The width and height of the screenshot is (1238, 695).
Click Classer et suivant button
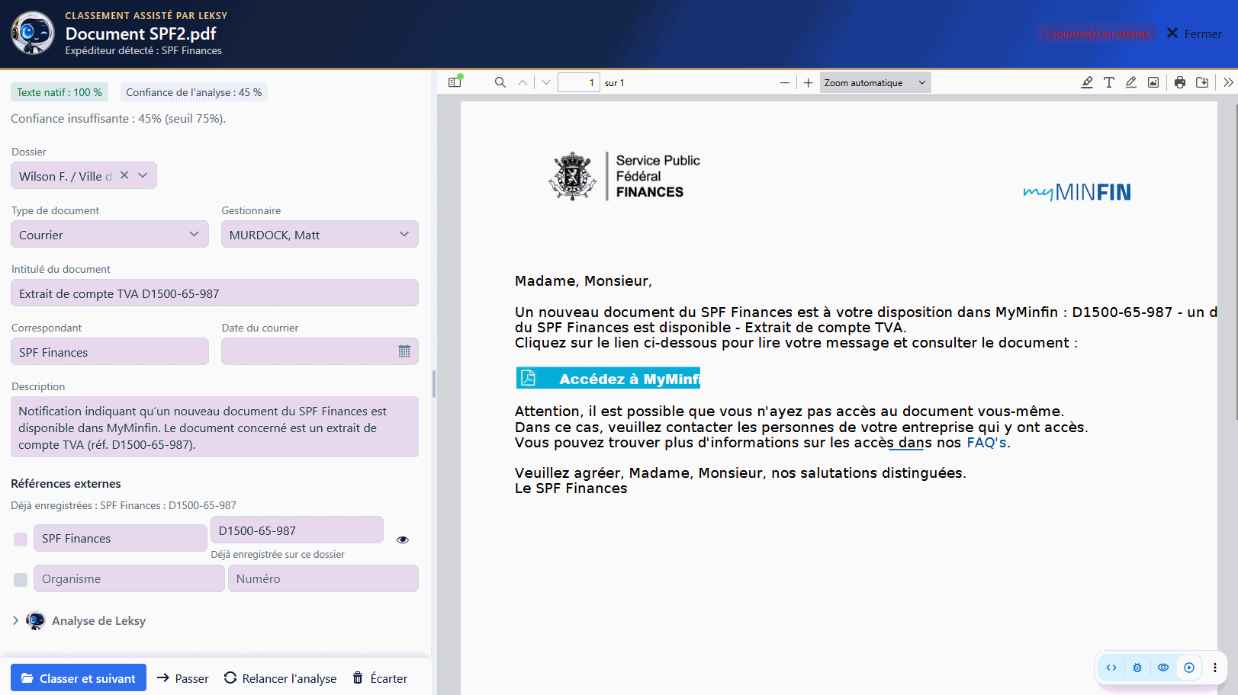[x=79, y=678]
